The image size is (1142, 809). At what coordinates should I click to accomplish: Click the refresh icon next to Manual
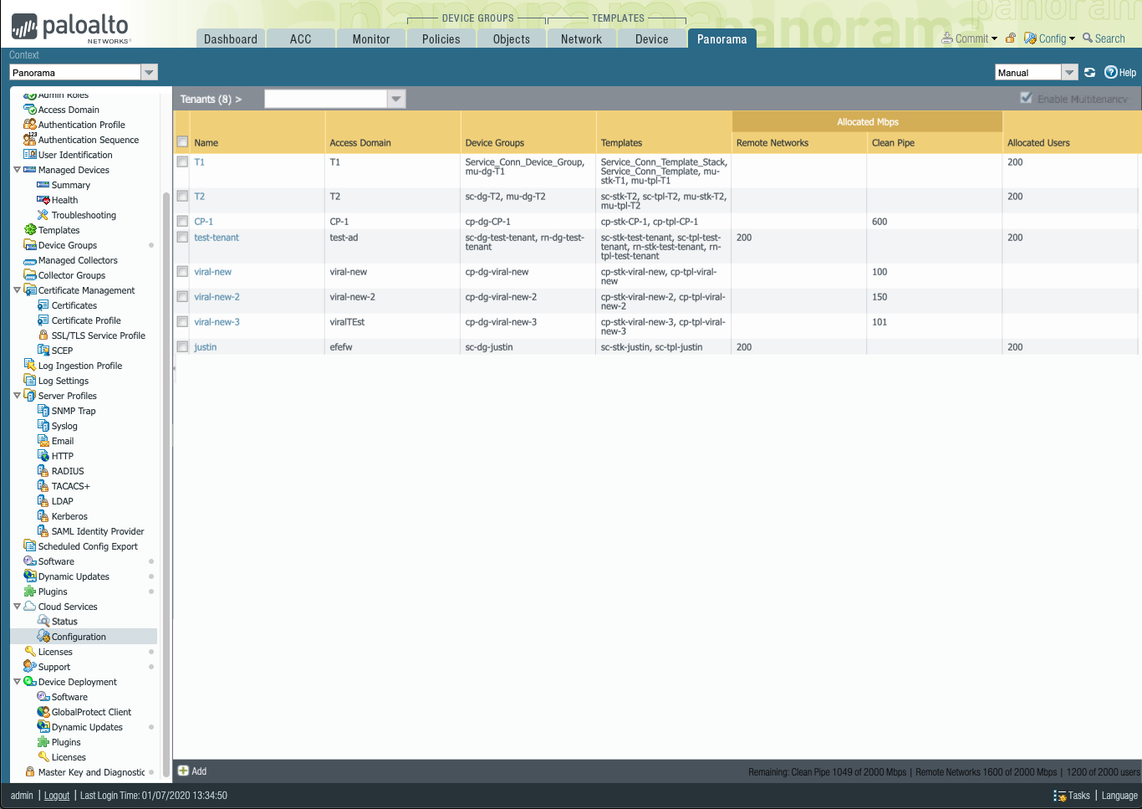click(x=1090, y=73)
